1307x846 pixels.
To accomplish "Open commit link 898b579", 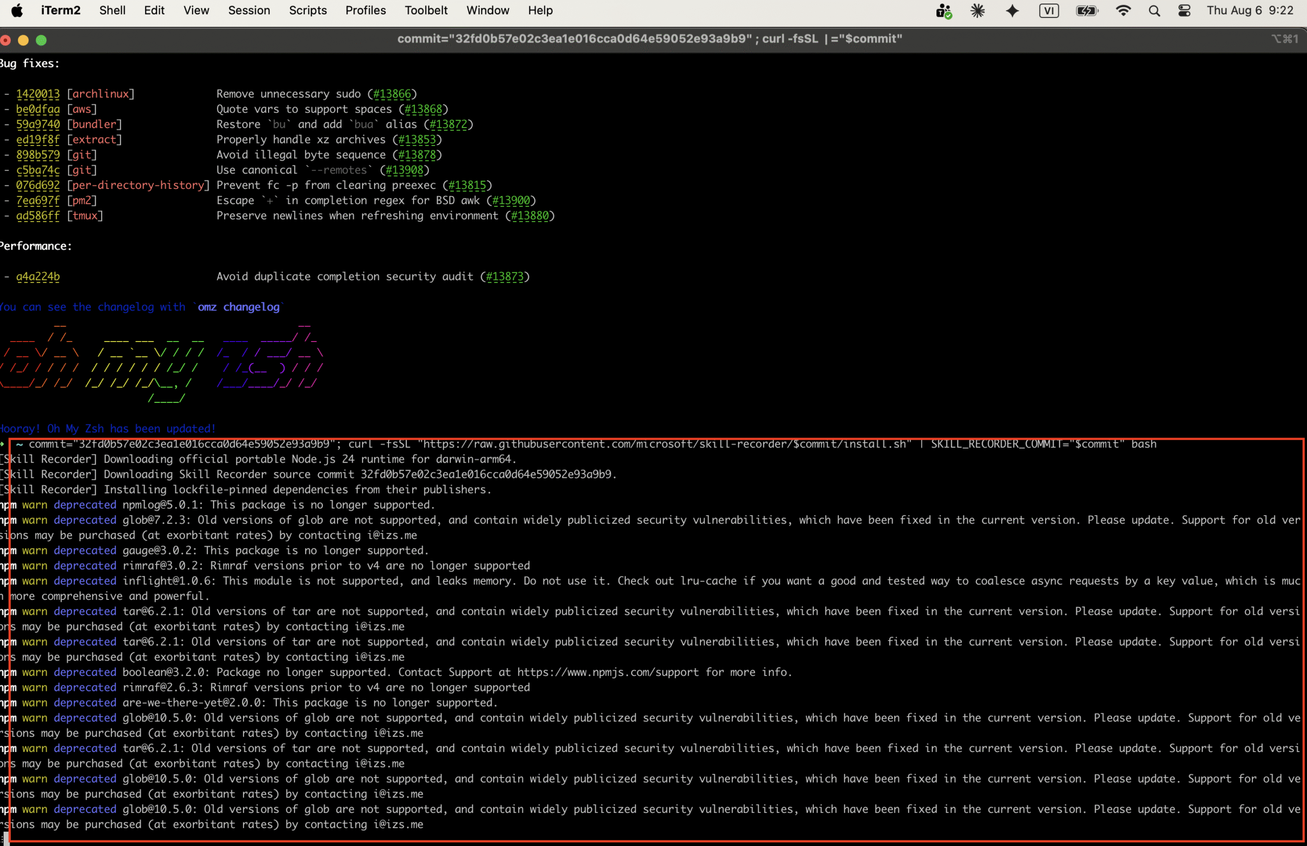I will [x=38, y=155].
